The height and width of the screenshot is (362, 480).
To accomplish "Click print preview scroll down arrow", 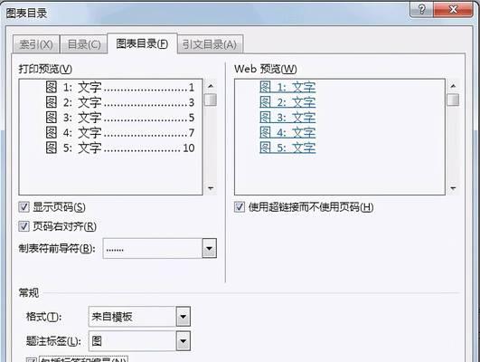I will pyautogui.click(x=211, y=188).
